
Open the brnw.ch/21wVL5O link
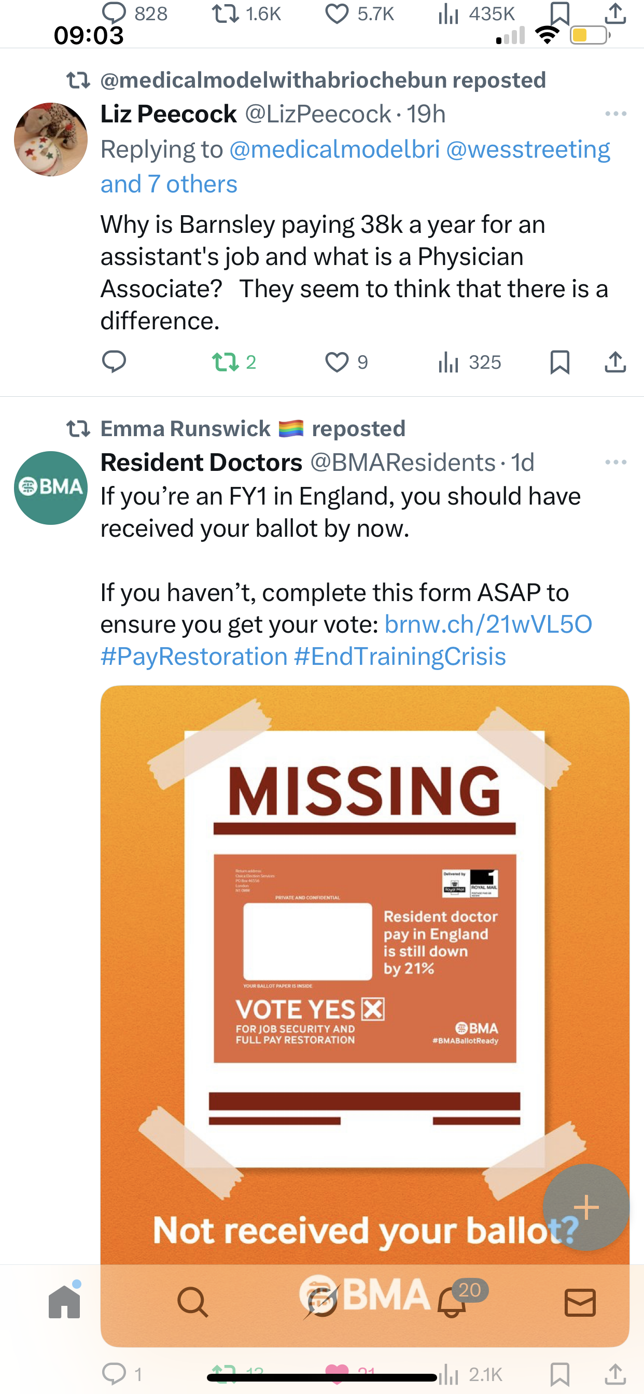tap(488, 624)
